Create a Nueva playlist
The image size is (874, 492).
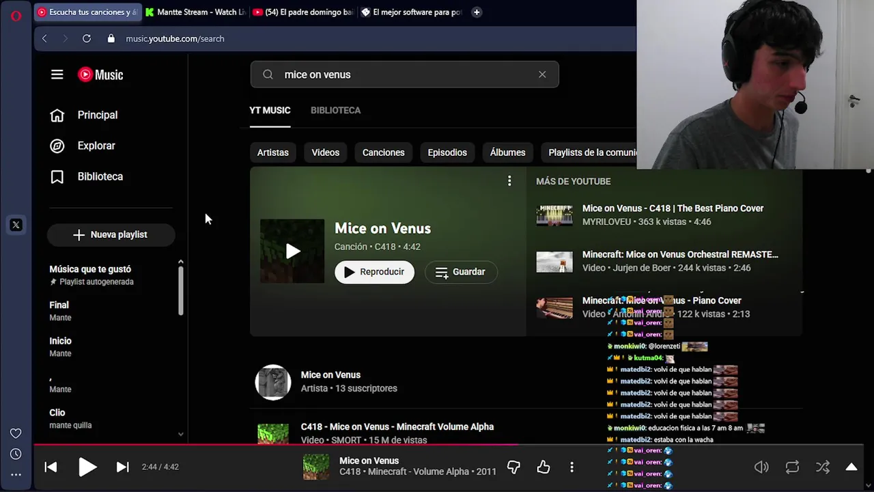[x=111, y=234]
